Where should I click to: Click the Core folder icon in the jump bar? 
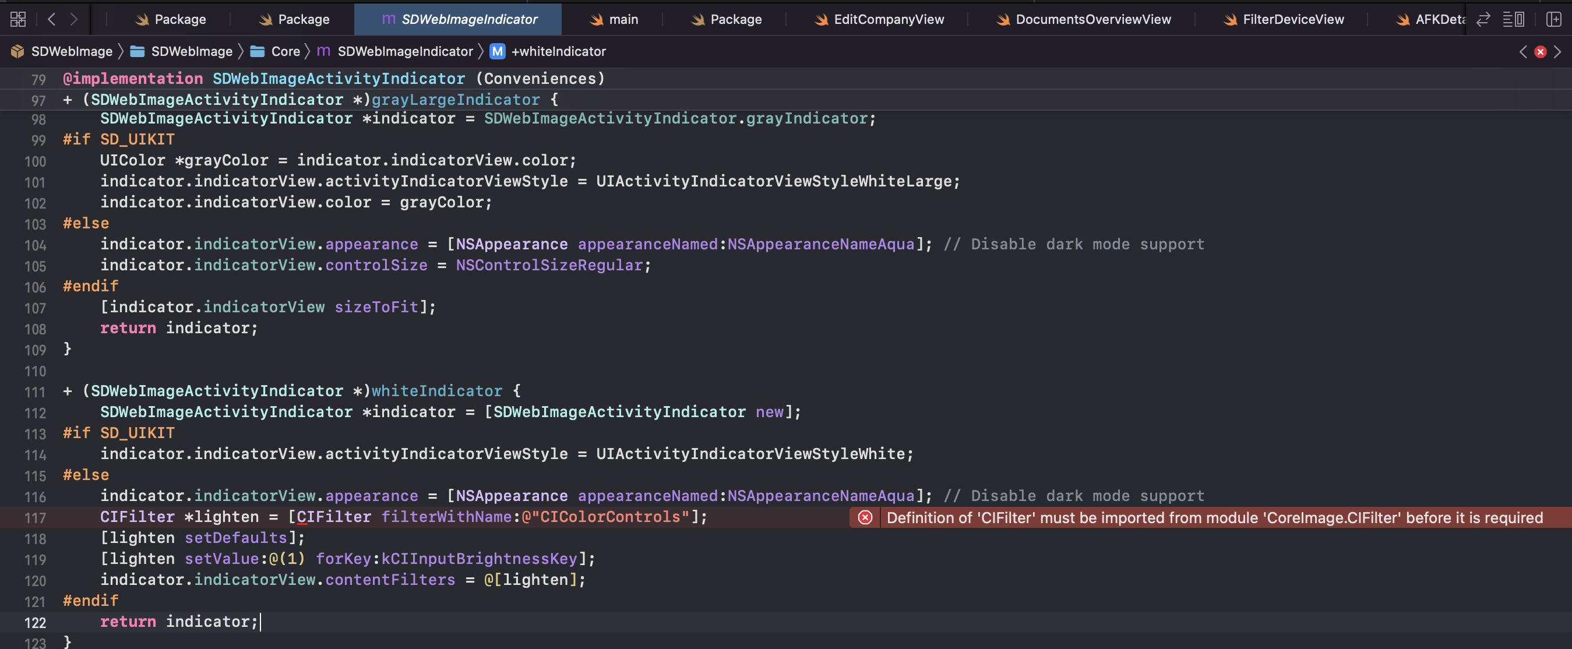[x=258, y=51]
